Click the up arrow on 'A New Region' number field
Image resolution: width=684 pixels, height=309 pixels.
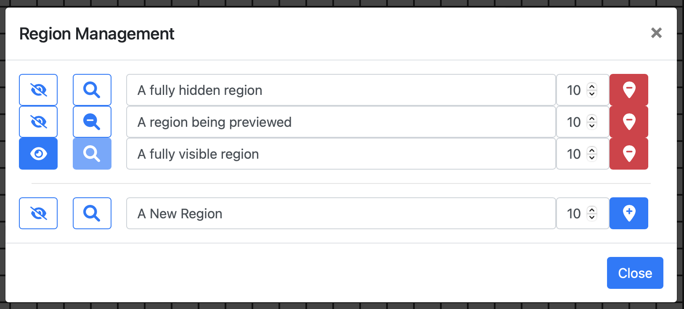tap(591, 210)
